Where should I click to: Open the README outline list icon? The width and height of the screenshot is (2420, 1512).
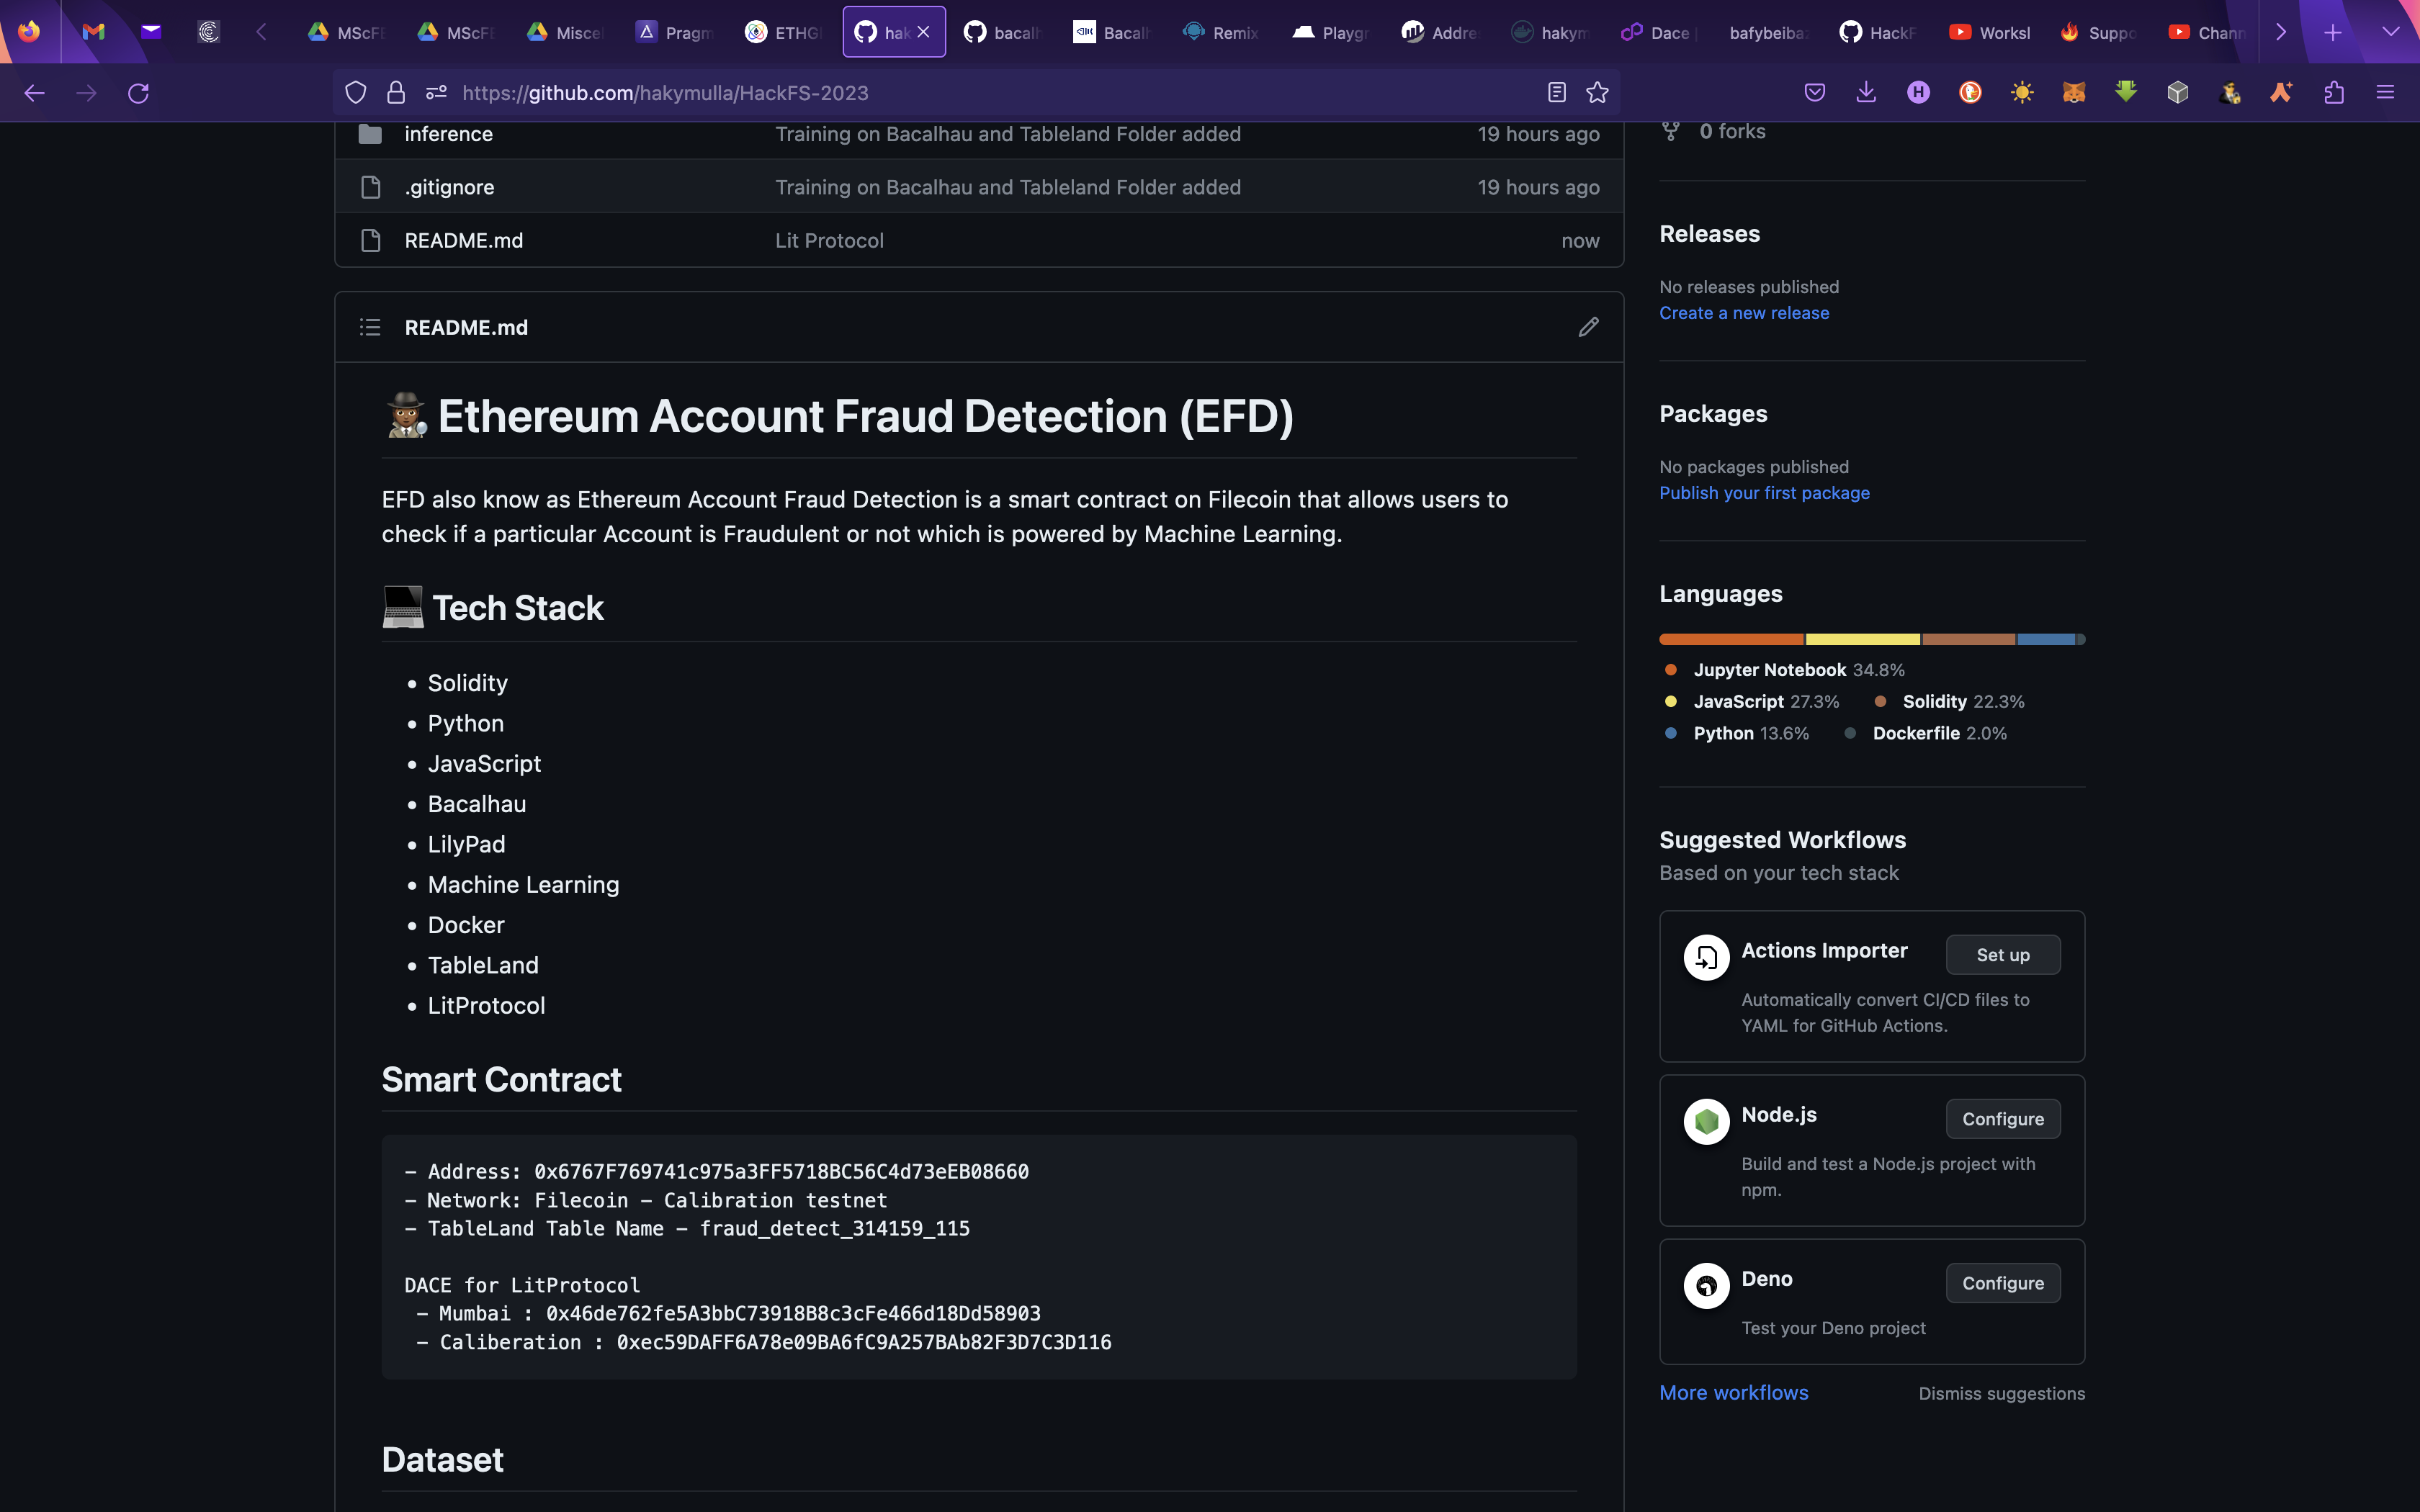click(x=370, y=327)
